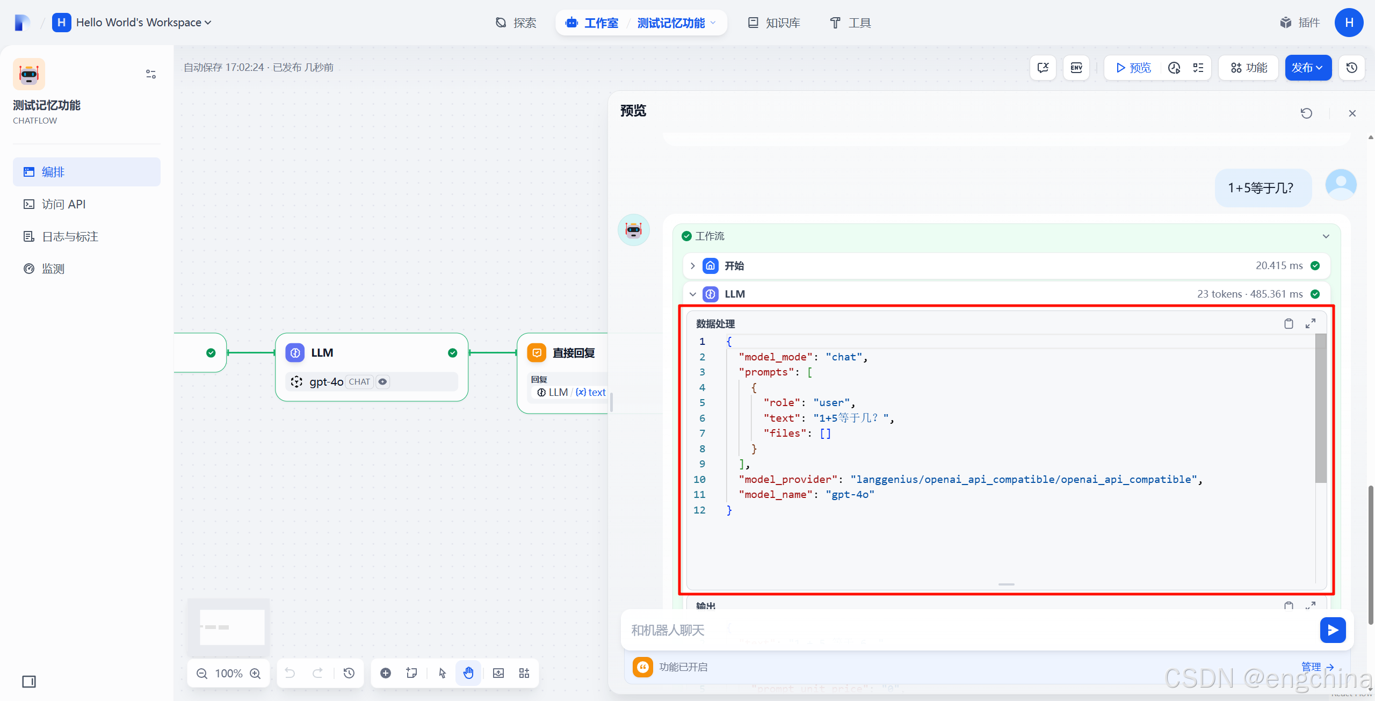Select the hand pan tool
Viewport: 1375px width, 701px height.
pyautogui.click(x=468, y=673)
